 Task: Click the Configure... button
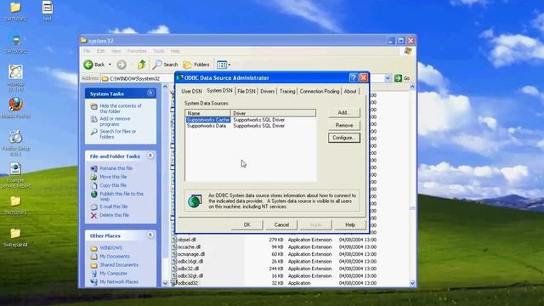[343, 138]
